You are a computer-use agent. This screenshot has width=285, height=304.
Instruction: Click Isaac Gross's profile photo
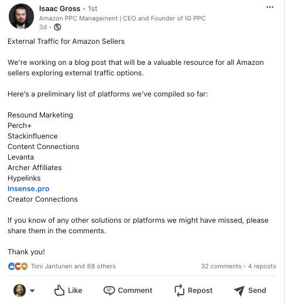[x=21, y=16]
